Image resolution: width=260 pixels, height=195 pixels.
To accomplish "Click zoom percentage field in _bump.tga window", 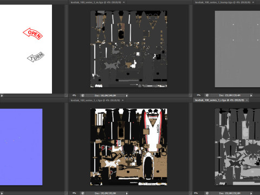I will coord(198,95).
